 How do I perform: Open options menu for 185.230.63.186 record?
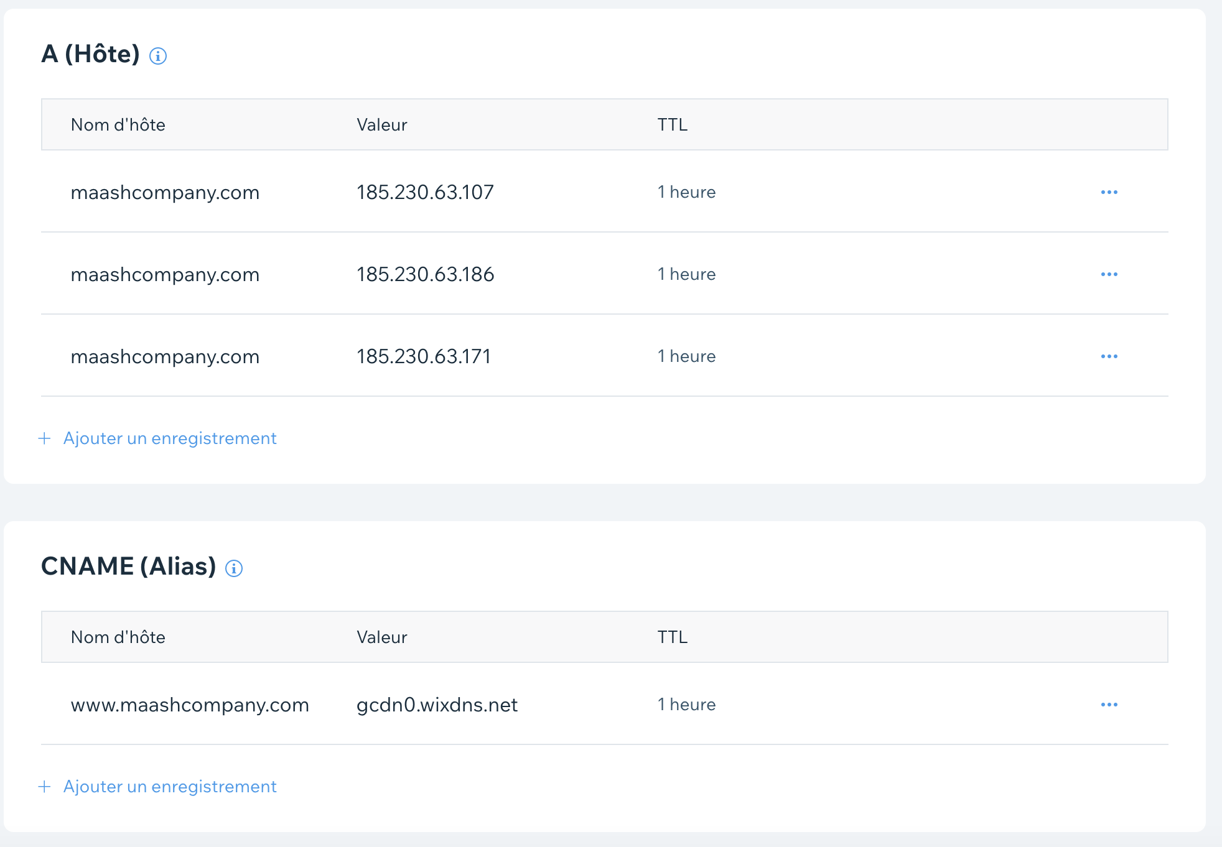[1109, 274]
